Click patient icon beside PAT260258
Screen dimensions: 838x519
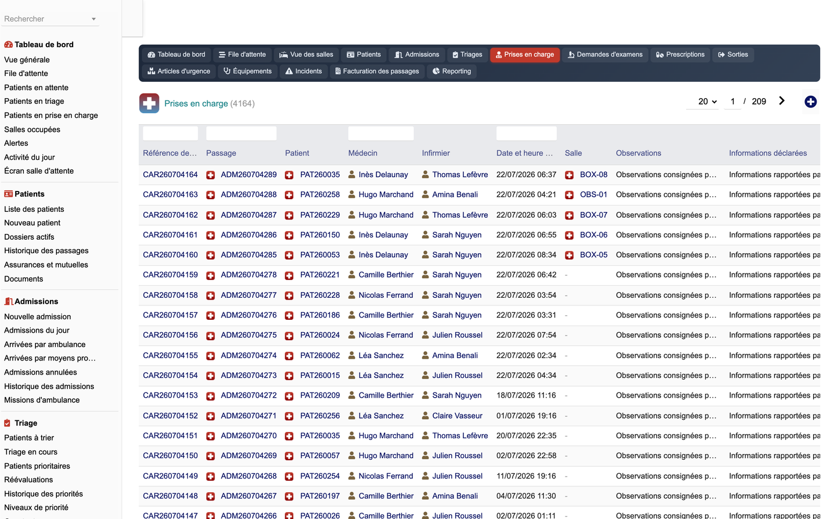point(289,195)
